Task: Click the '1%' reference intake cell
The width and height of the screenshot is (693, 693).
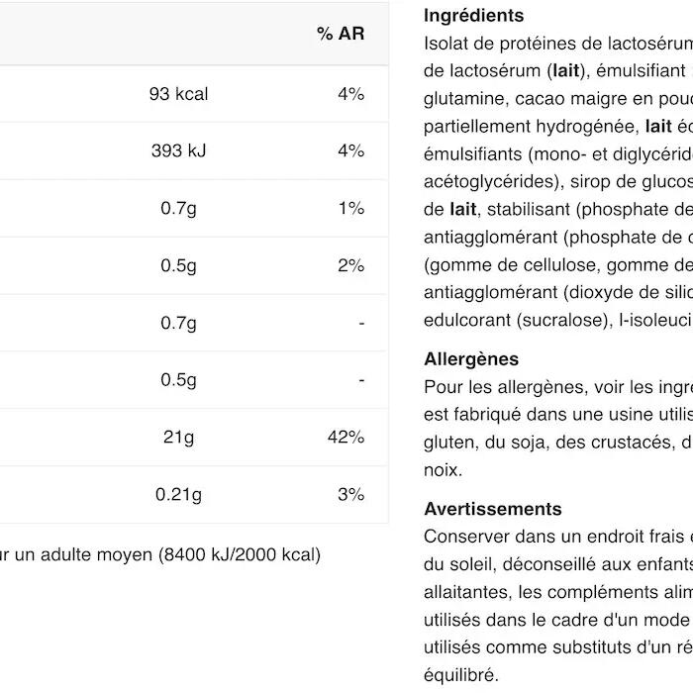Action: point(351,208)
